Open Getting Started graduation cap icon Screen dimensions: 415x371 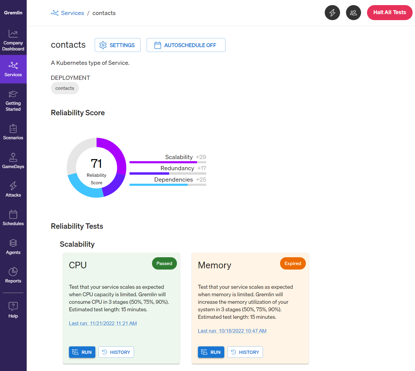click(13, 94)
